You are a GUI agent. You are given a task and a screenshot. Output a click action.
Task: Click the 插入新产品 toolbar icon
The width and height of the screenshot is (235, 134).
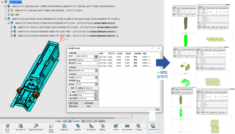tap(7, 126)
